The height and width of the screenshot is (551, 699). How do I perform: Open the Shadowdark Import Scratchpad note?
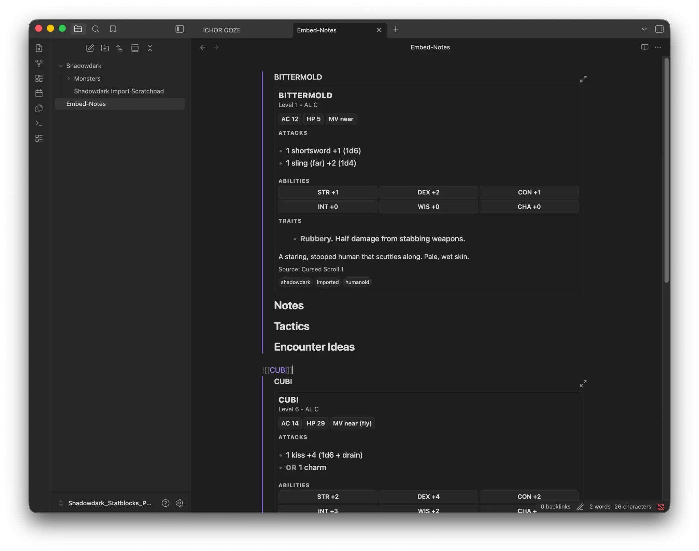119,91
